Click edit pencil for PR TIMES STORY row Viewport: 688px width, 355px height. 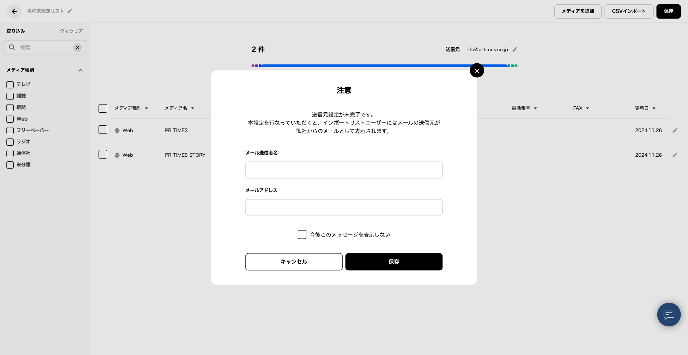click(x=675, y=155)
